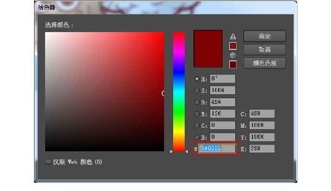This screenshot has height=191, width=331.
Task: Open the 颜色色板 swatches button
Action: pyautogui.click(x=265, y=63)
